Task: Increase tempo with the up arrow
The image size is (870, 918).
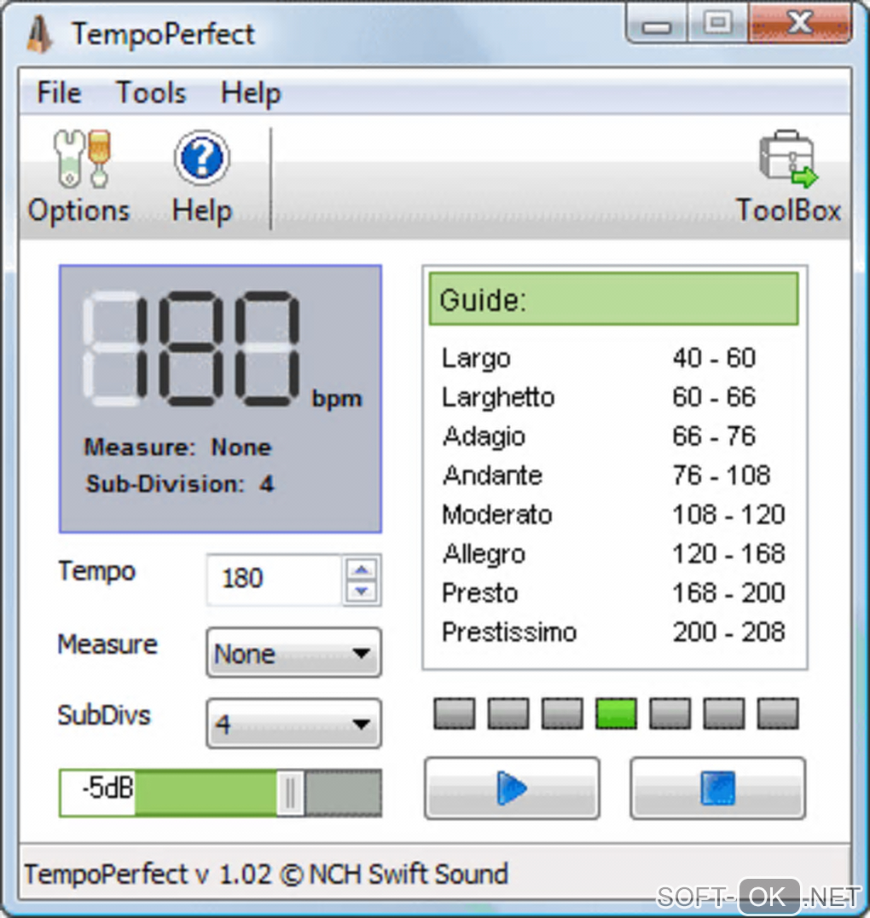Action: pos(362,569)
